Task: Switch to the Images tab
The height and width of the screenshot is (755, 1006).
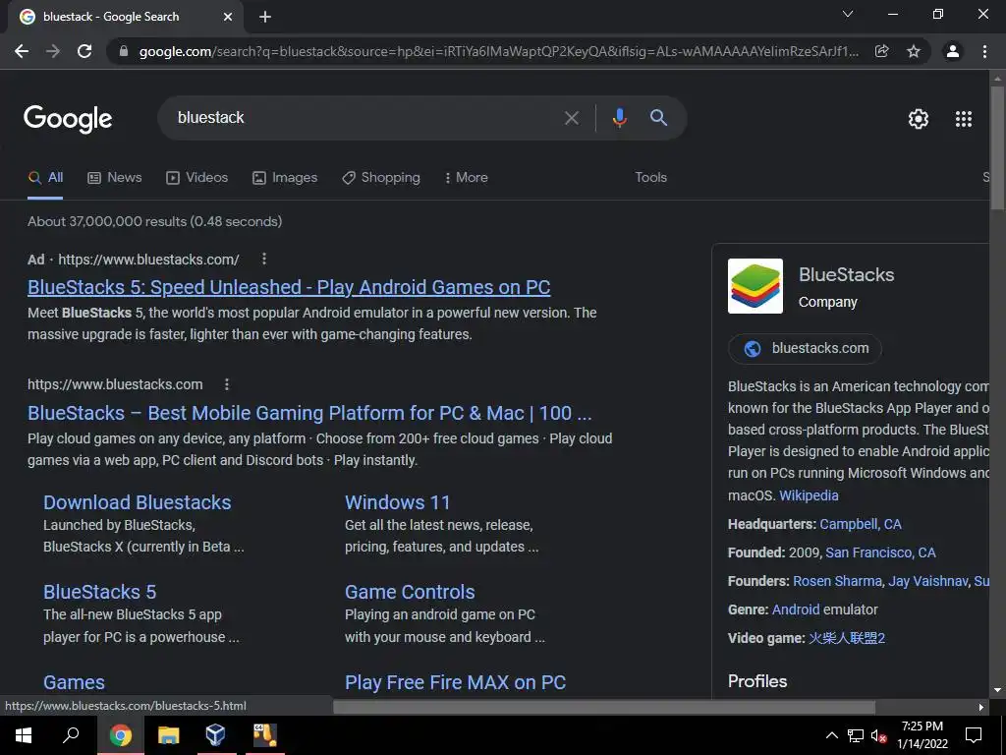Action: [285, 178]
